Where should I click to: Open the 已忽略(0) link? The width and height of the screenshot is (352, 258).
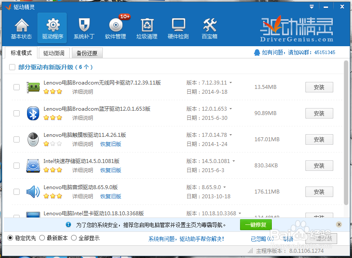(262, 239)
